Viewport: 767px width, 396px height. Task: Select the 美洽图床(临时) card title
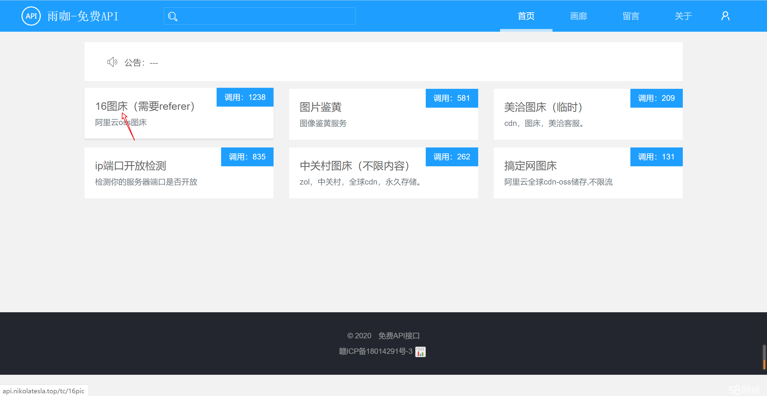[x=543, y=107]
